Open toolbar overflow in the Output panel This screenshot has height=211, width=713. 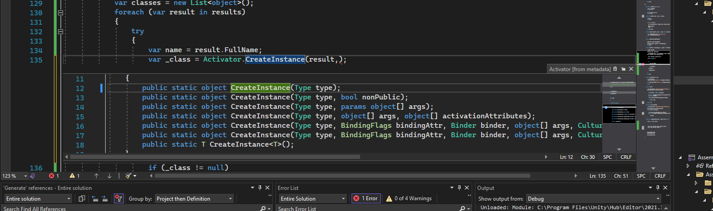coord(668,196)
